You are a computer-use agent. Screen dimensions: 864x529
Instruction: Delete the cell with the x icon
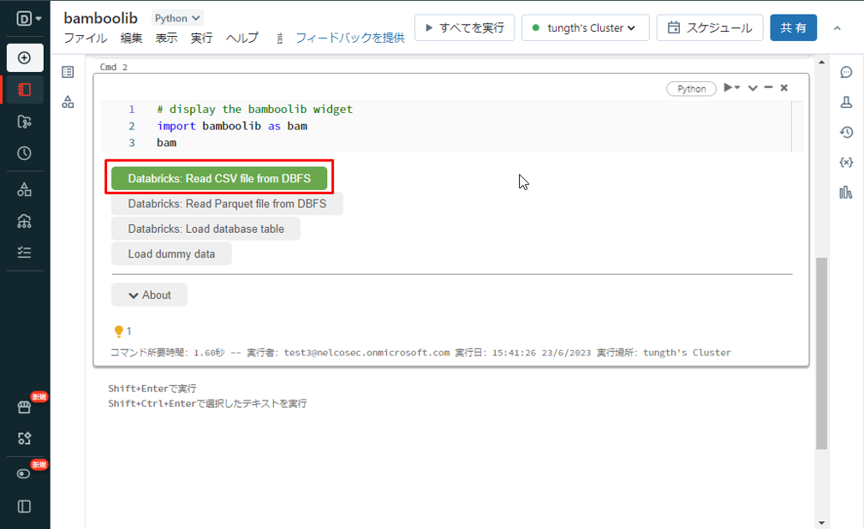pyautogui.click(x=784, y=87)
